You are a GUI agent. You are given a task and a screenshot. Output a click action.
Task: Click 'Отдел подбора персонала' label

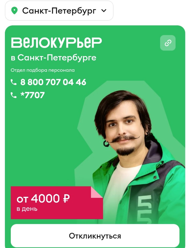coord(43,70)
